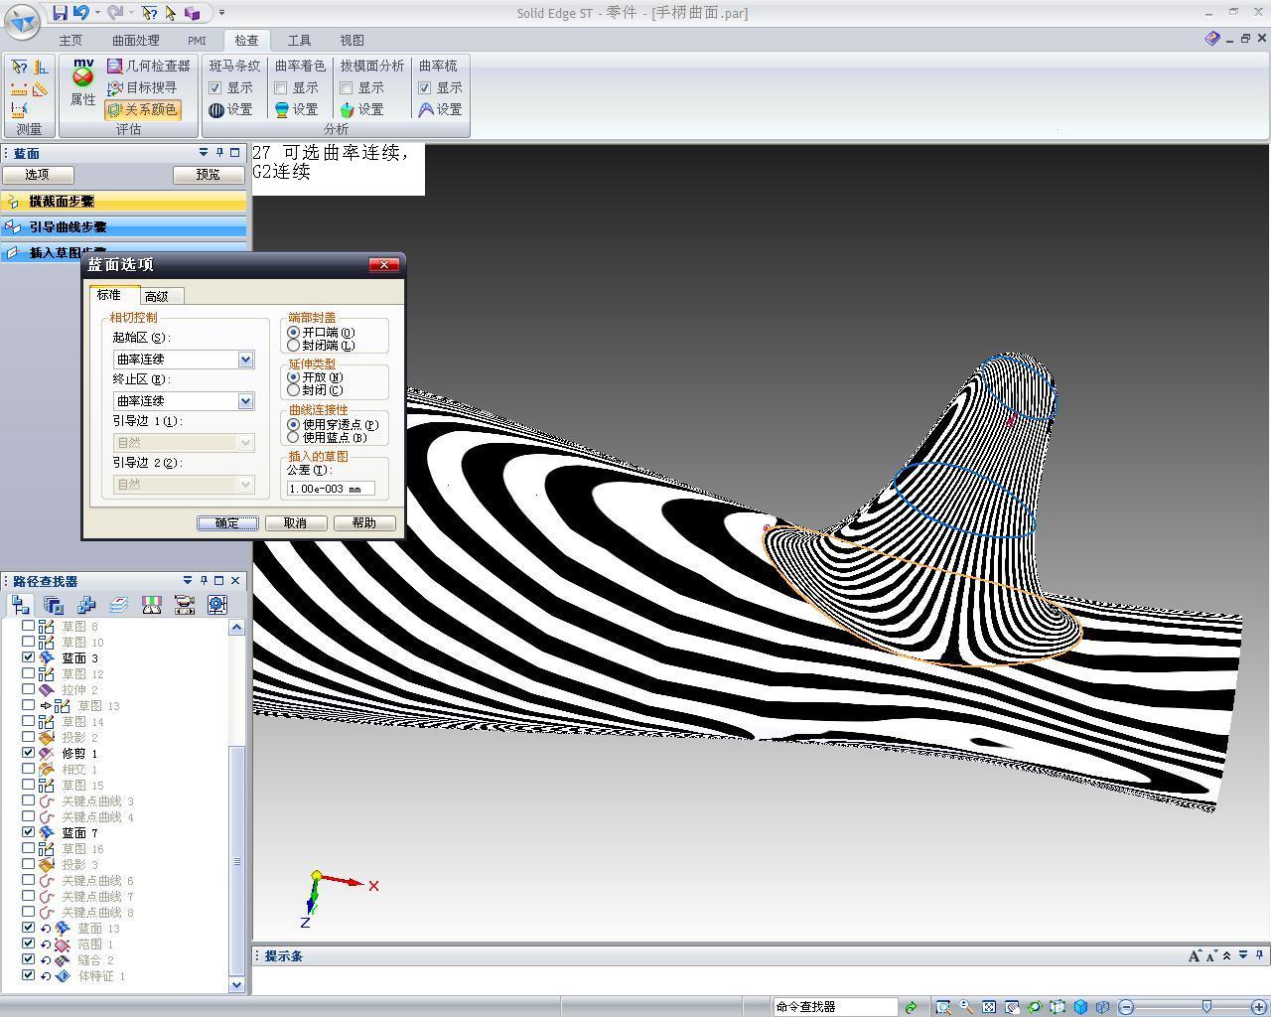Open 曲率着色 curvature shading settings
This screenshot has width=1271, height=1017.
click(x=297, y=109)
